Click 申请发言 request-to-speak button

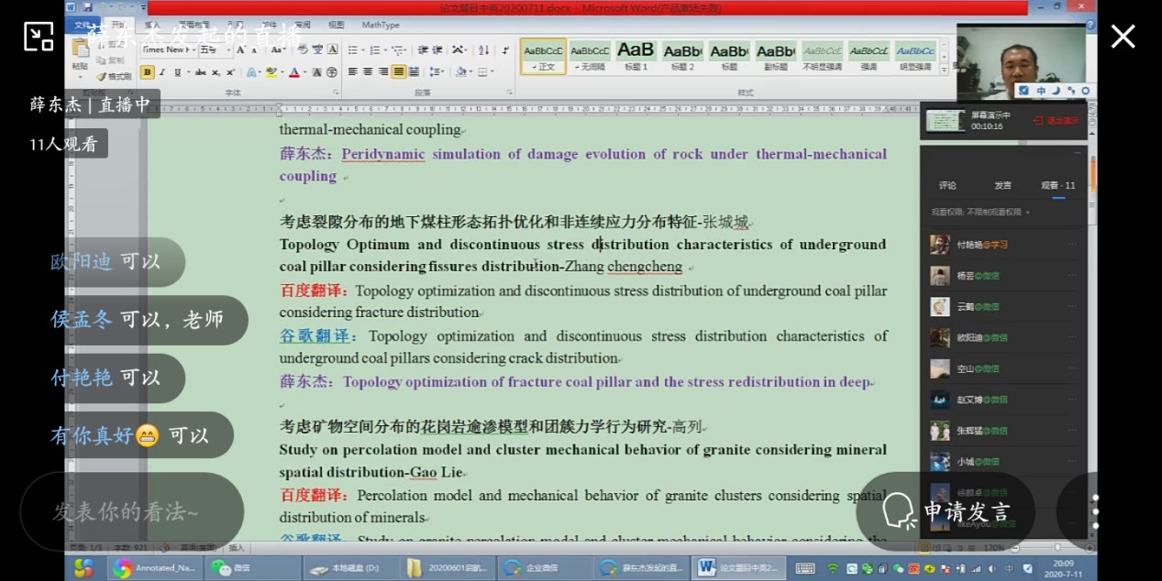click(946, 510)
